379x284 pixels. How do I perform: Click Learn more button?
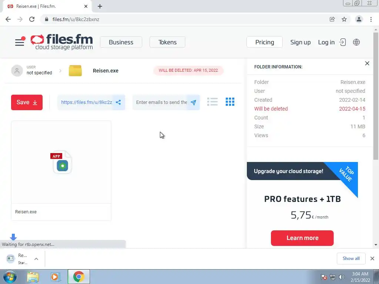[302, 238]
